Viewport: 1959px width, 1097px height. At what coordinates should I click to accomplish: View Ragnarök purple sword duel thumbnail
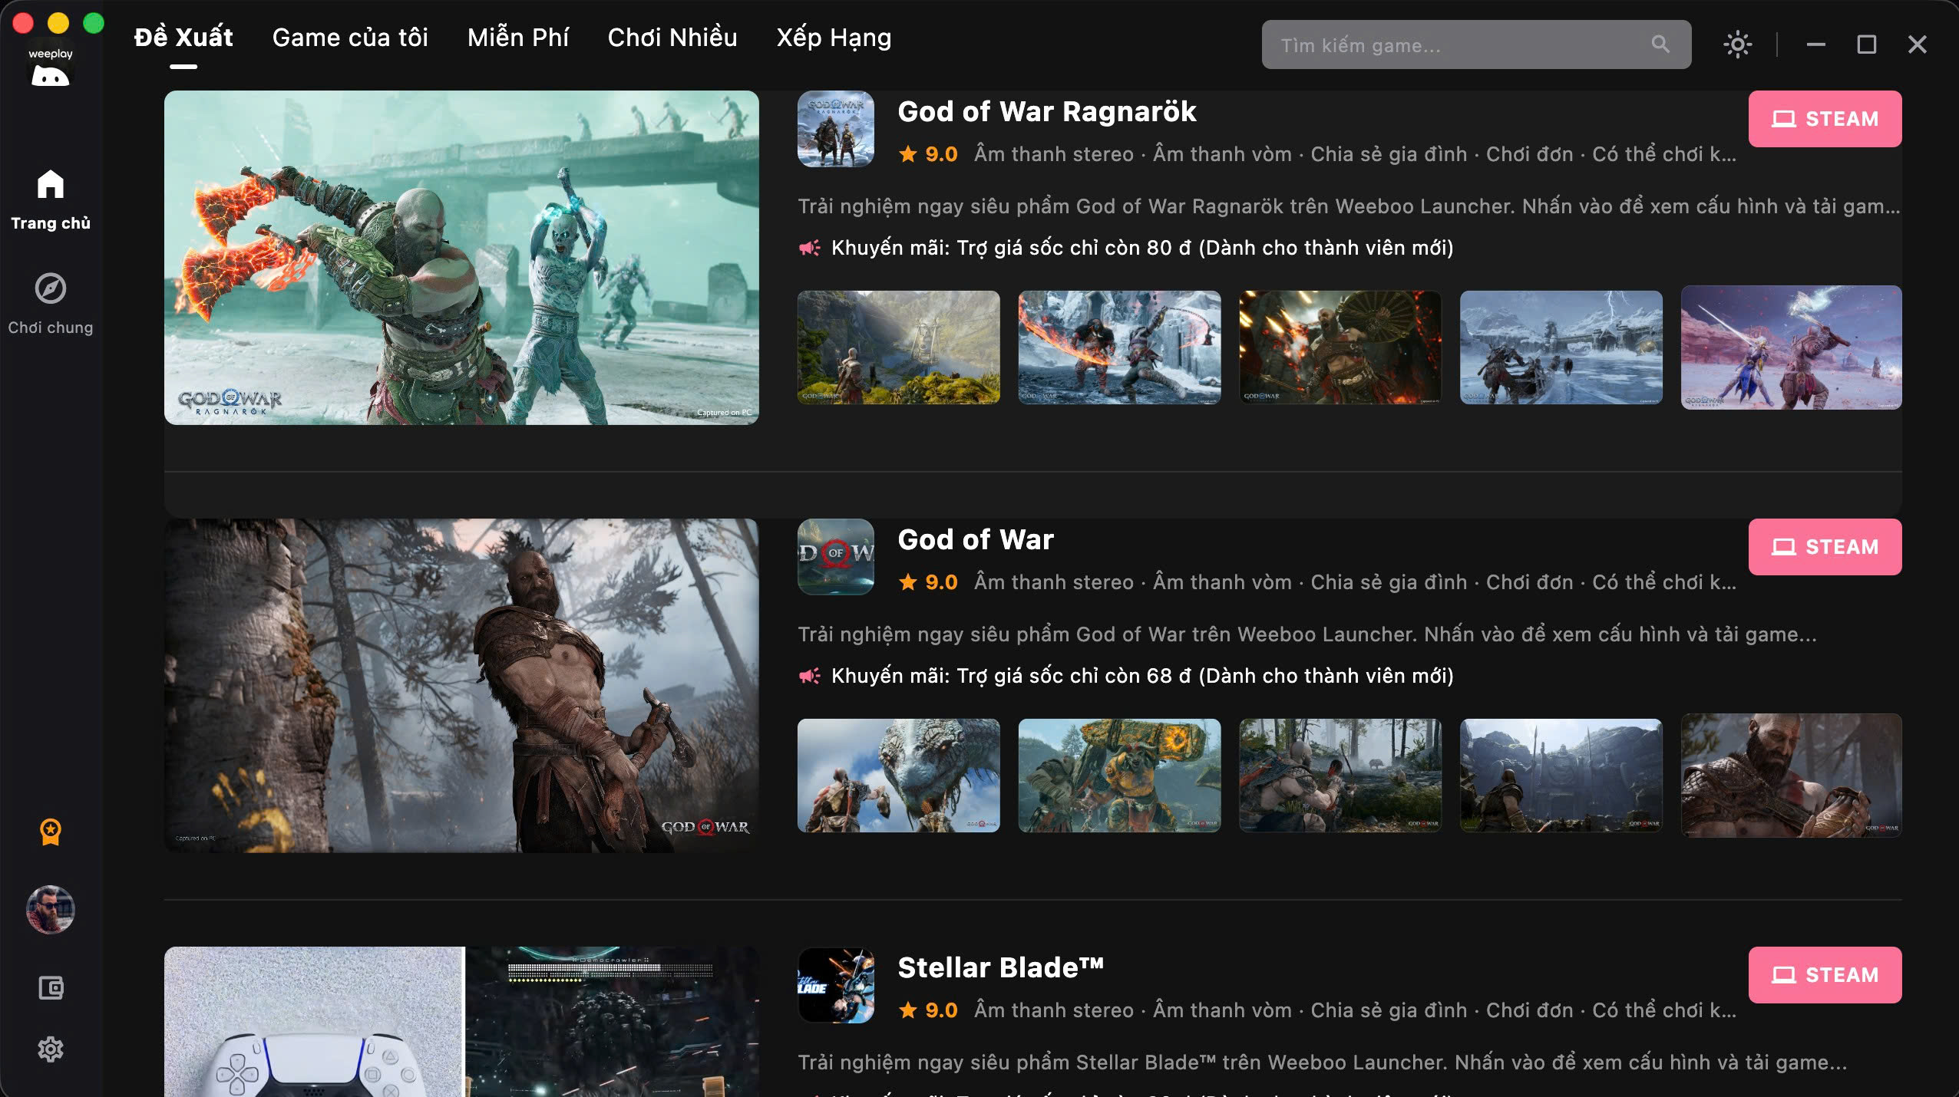pos(1792,348)
